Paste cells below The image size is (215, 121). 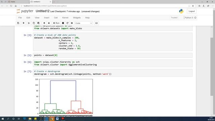(x=39, y=23)
